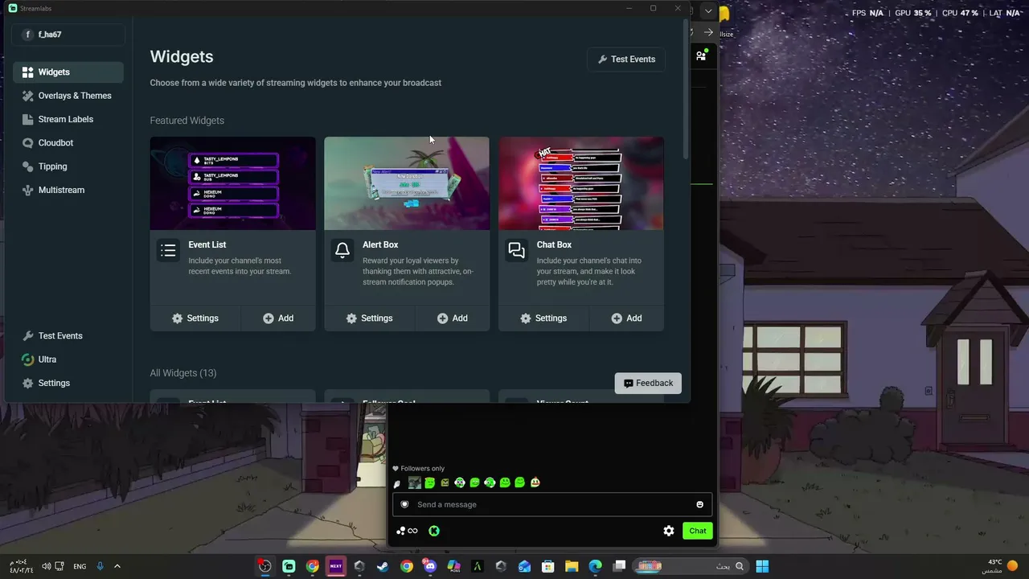Click the Windows Start button
The image size is (1029, 579).
point(762,566)
